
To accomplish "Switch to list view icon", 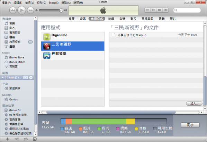I will (147, 10).
